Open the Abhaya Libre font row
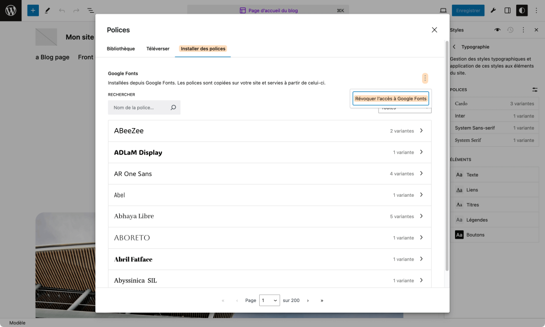The image size is (545, 327). click(270, 216)
